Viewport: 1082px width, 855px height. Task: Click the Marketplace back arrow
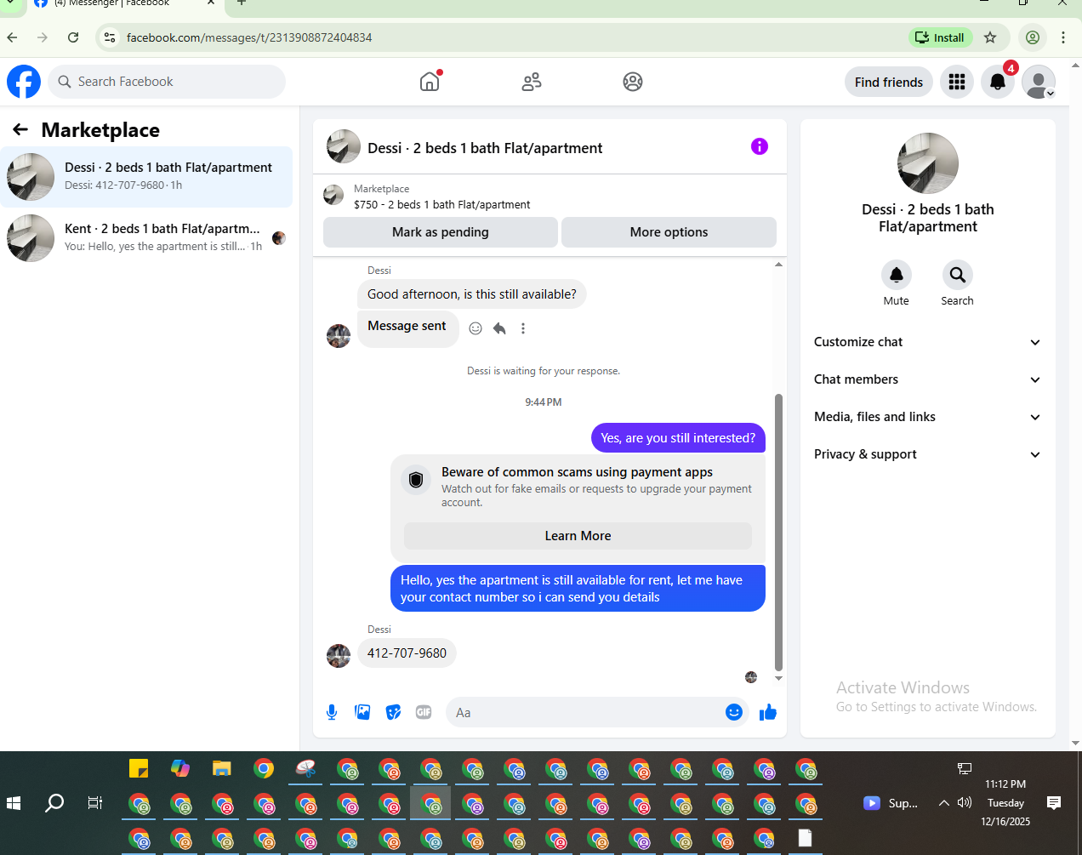click(x=20, y=129)
